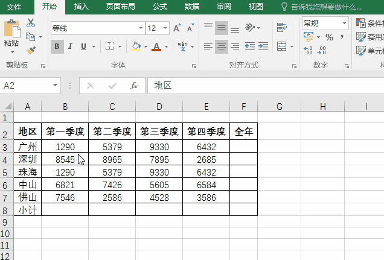
Task: Switch to the 页面布局 tab
Action: (120, 7)
